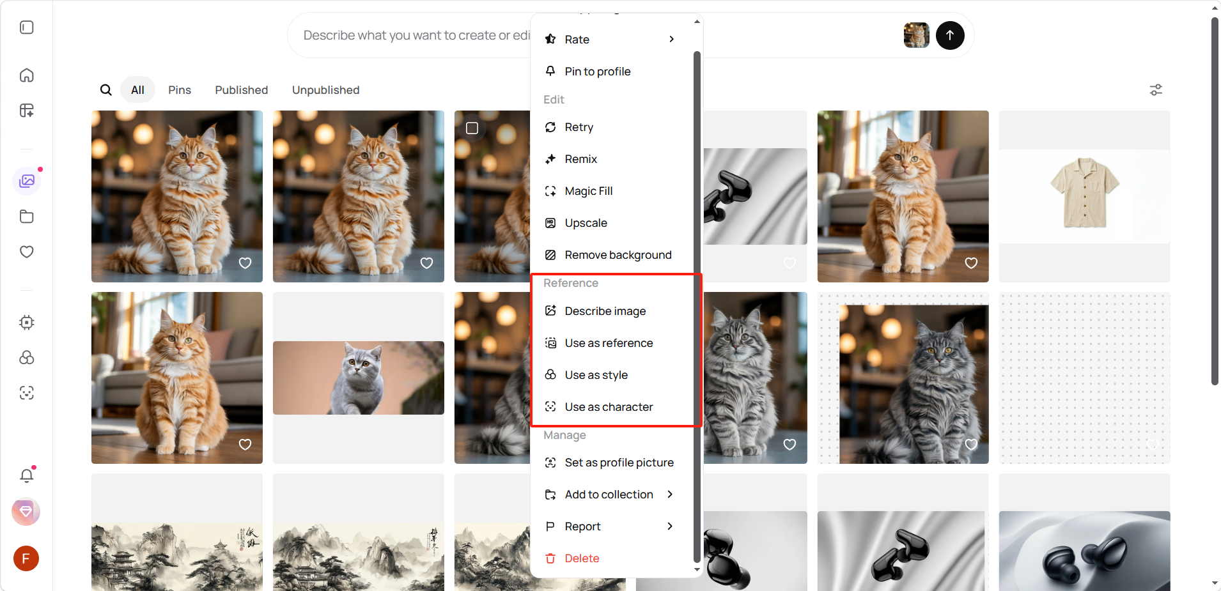This screenshot has height=591, width=1221.
Task: Open the F profile avatar
Action: click(x=26, y=558)
